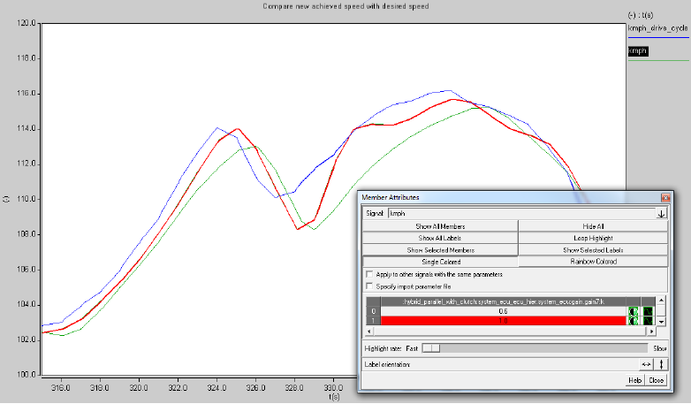Screen dimensions: 691x404
Task: Click Show Selected Labels button
Action: point(593,250)
